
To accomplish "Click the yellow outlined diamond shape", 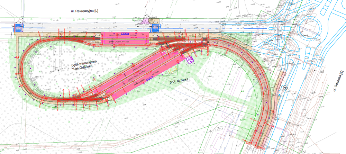I will 173,70.
